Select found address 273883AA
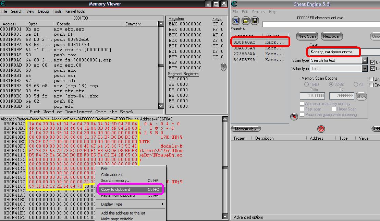The height and width of the screenshot is (221, 380). pyautogui.click(x=259, y=54)
